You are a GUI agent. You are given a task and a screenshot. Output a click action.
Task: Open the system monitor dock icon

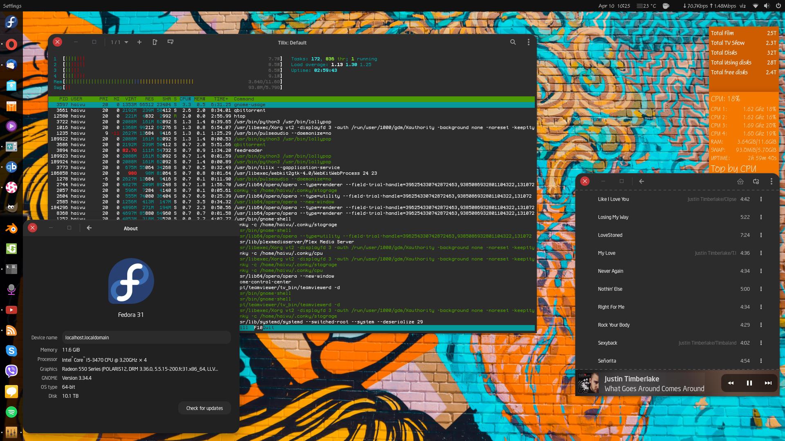coord(11,147)
